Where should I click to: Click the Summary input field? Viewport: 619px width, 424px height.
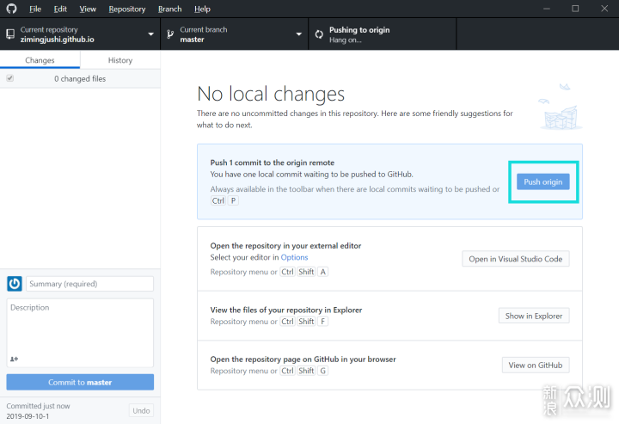(x=89, y=284)
